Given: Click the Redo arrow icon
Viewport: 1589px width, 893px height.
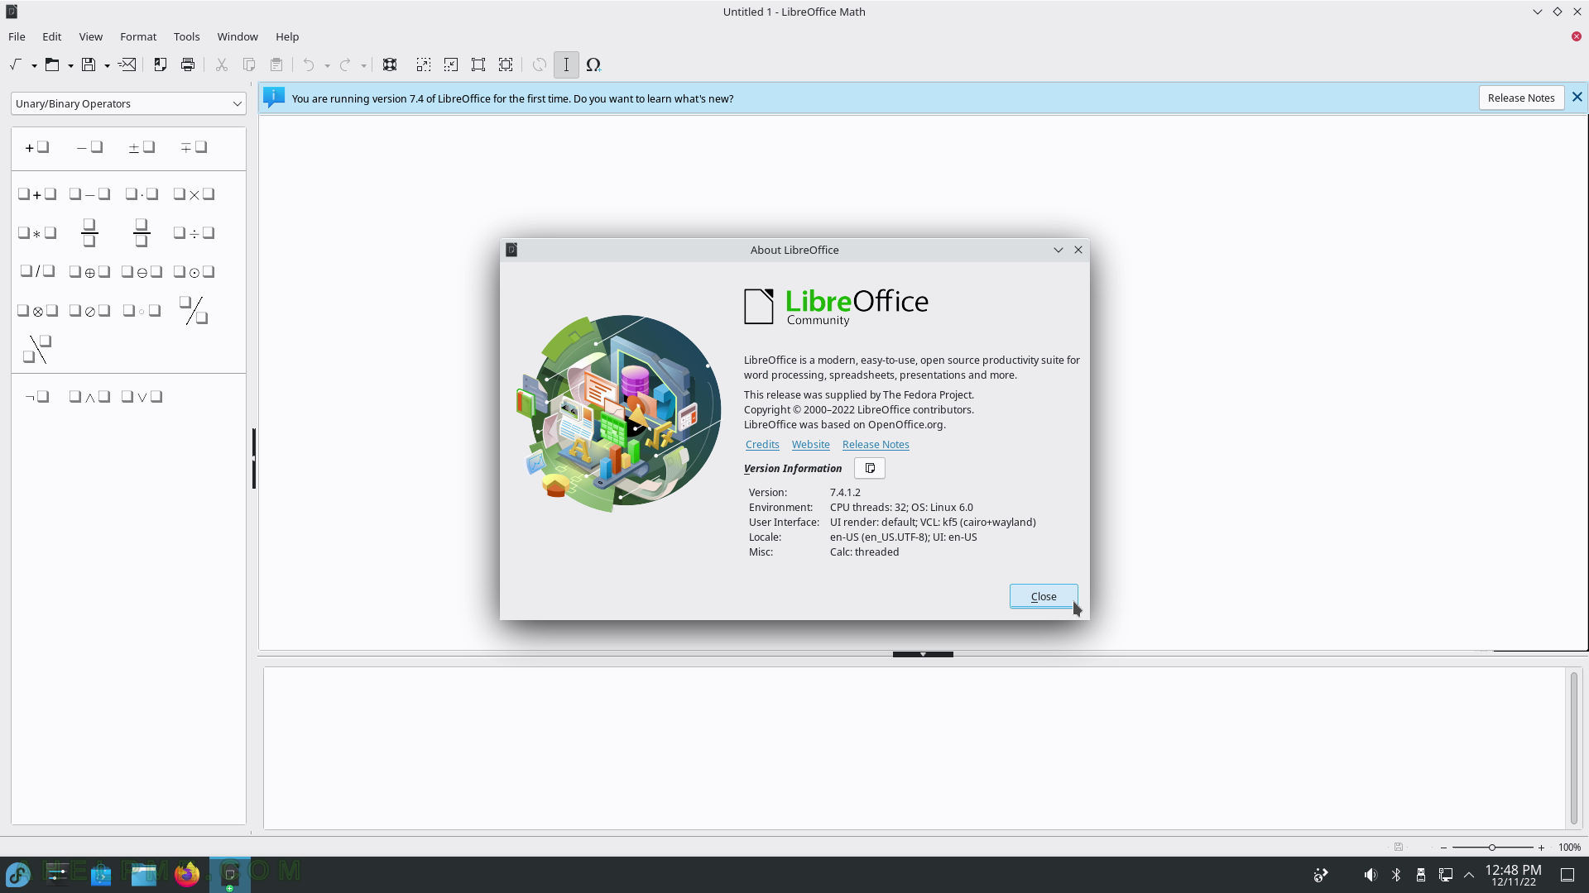Looking at the screenshot, I should [345, 64].
